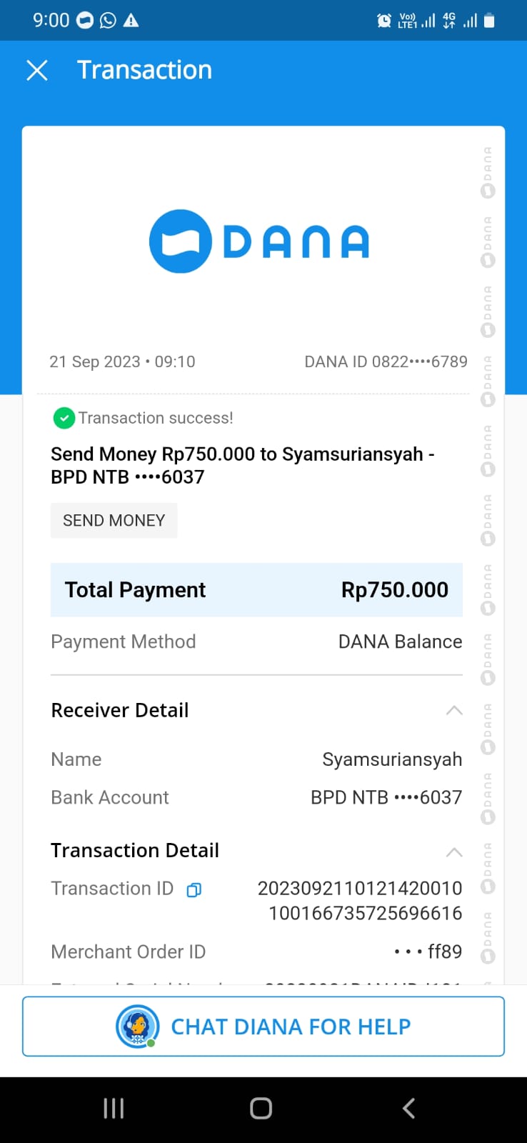527x1143 pixels.
Task: Tap the WhatsApp notification icon in status bar
Action: coord(108,20)
